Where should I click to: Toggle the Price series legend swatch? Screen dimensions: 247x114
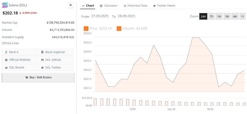86,28
